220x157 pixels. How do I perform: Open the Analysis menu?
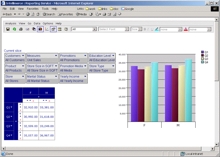(x=11, y=23)
